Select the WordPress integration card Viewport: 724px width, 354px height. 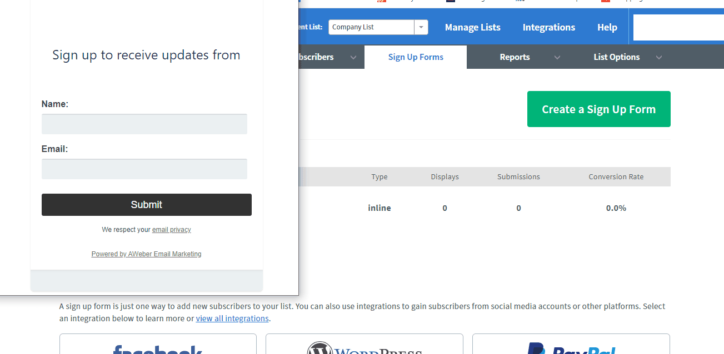[x=365, y=344]
